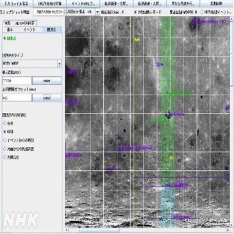Image resolution: width=234 pixels, height=234 pixels.
Task: Click the イベントORL button in the top row
Action: tap(83, 4)
